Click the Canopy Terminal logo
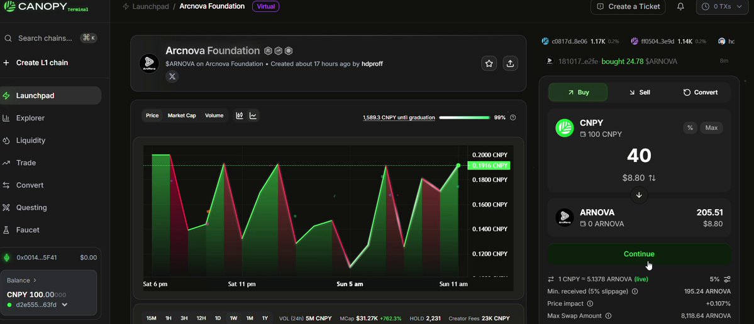754x324 pixels. pyautogui.click(x=46, y=7)
